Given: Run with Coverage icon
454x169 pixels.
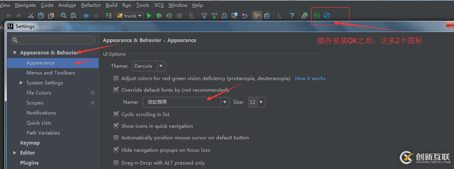Looking at the screenshot, I should click(x=169, y=16).
